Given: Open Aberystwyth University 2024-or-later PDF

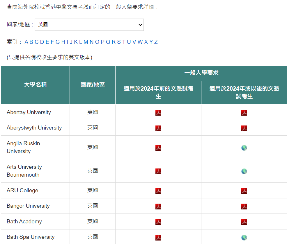Looking at the screenshot, I should click(244, 128).
